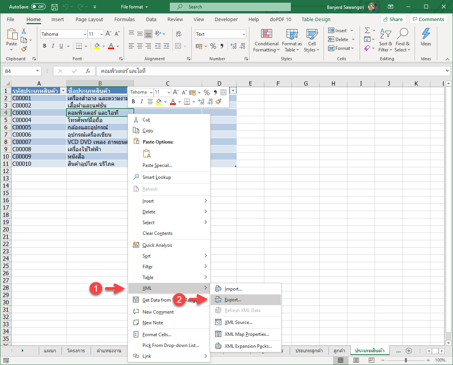Click Decrease Decimal in ribbon

coord(242,46)
